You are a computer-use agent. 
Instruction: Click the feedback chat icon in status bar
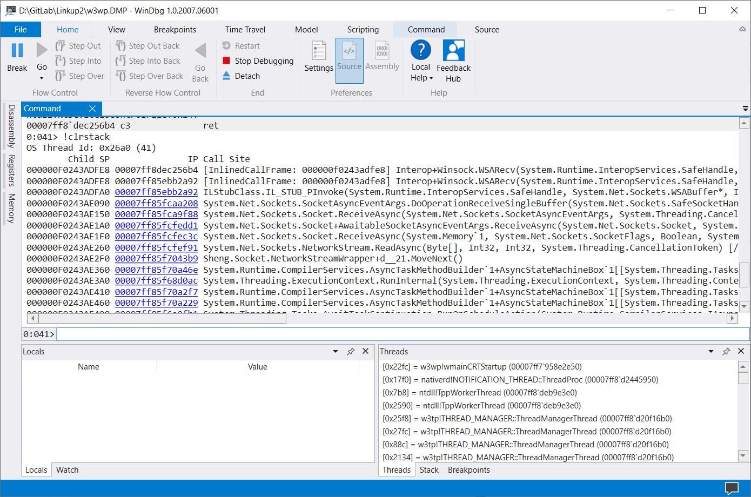tap(732, 488)
